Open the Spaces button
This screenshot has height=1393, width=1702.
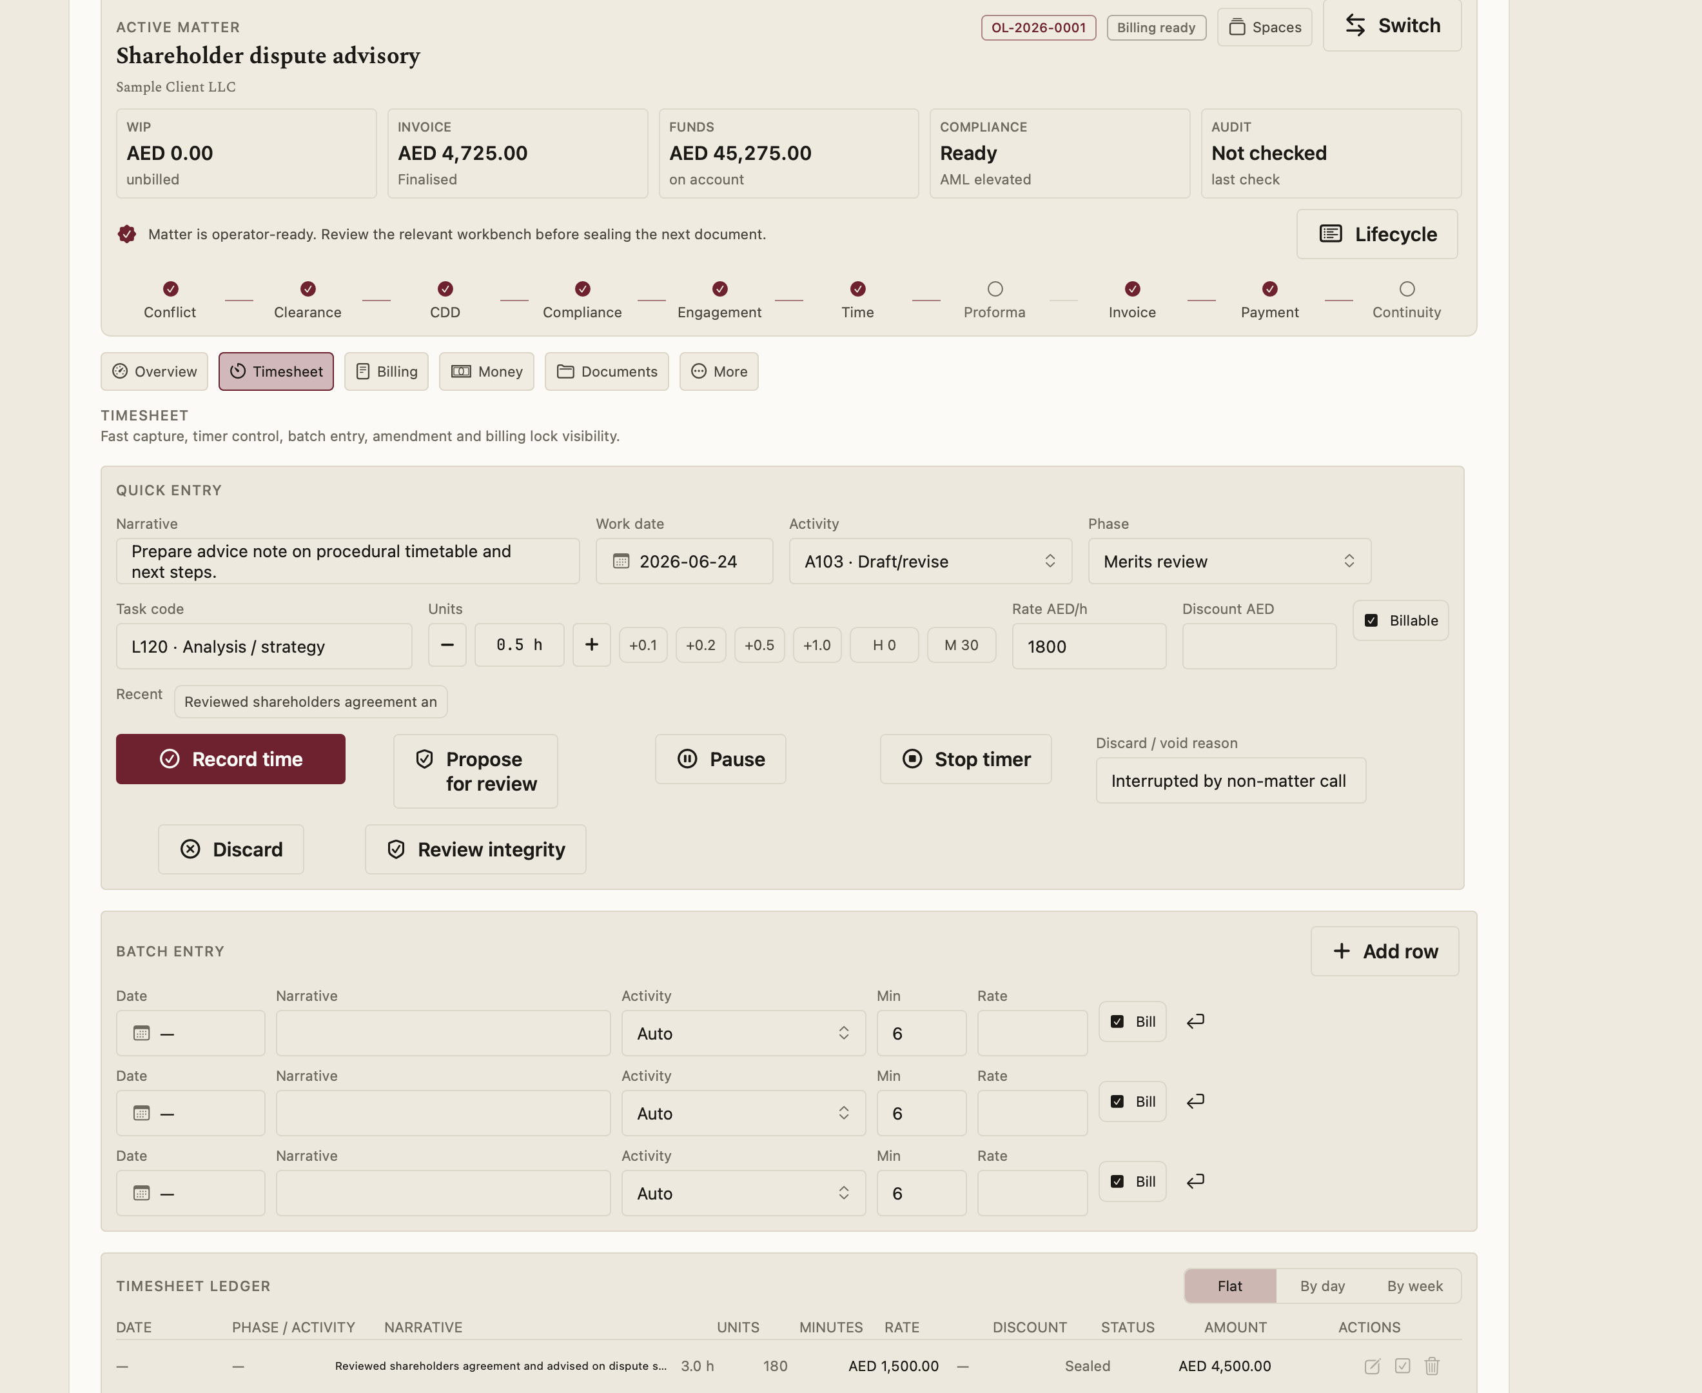coord(1265,27)
